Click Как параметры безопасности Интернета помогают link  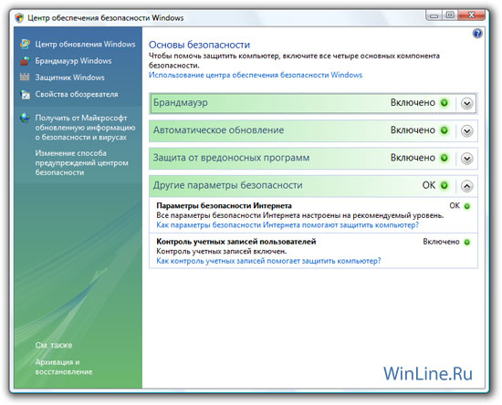[288, 225]
